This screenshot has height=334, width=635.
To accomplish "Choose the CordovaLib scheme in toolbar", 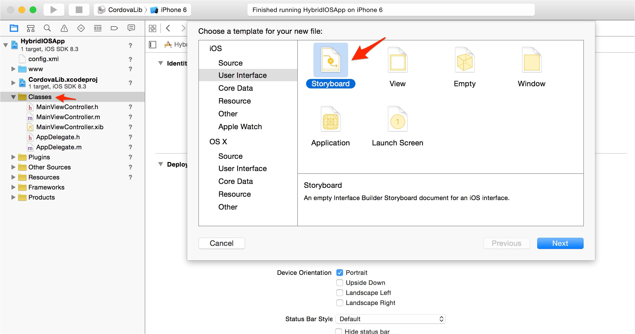I will coord(120,10).
